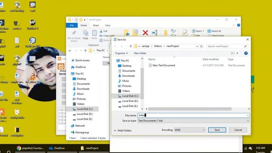Go up one level in Save As dialog
The image size is (272, 153).
click(131, 46)
